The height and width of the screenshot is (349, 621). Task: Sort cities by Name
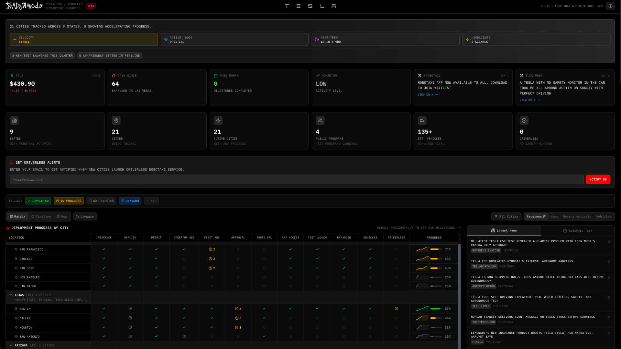click(x=554, y=217)
